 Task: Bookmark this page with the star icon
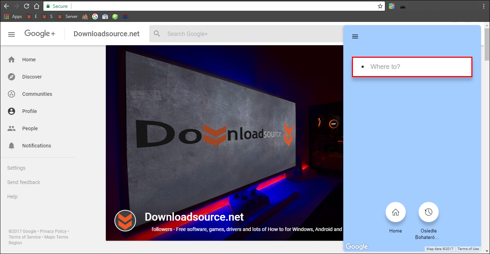click(380, 6)
